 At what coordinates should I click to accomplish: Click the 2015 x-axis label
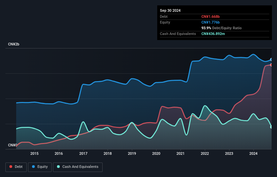click(x=34, y=153)
